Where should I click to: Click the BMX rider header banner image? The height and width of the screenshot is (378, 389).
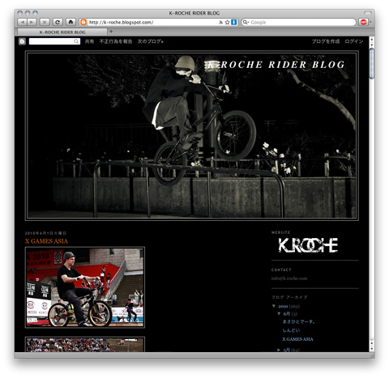coord(192,135)
